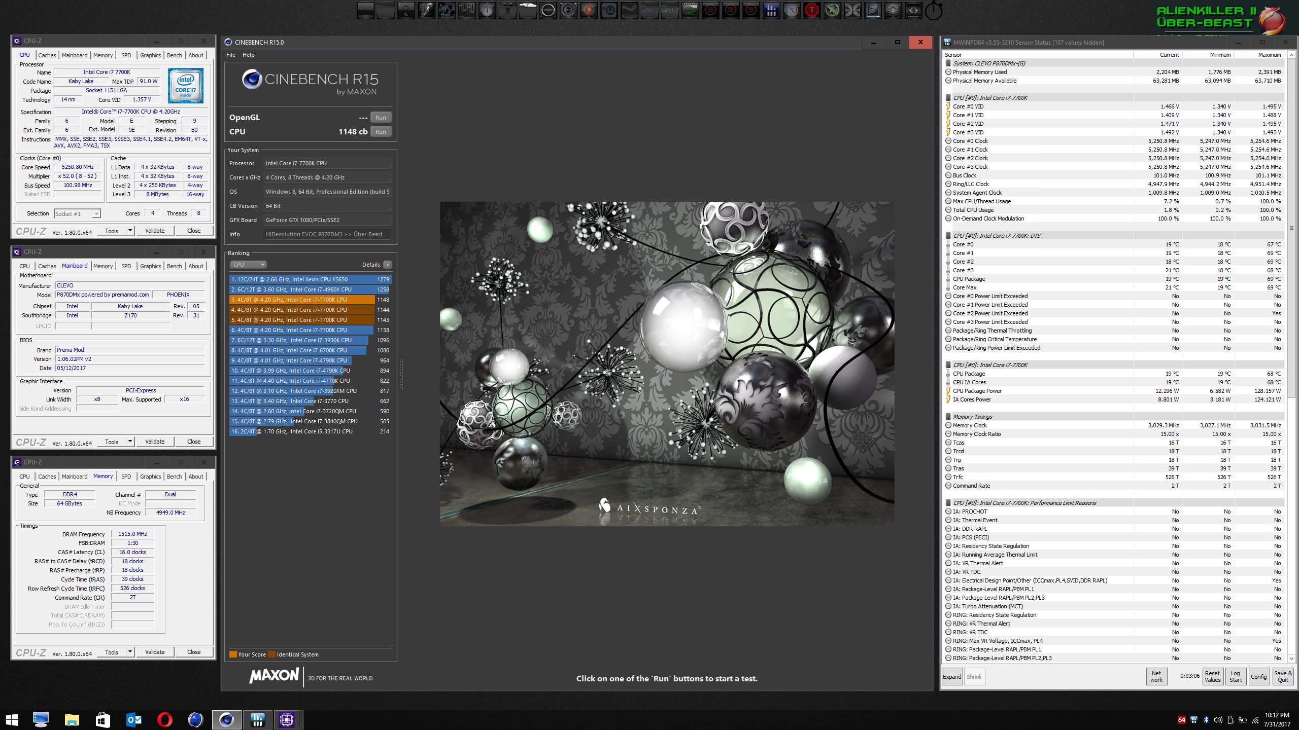Click the stopwatch icon in top dock
Image resolution: width=1299 pixels, height=730 pixels.
click(x=934, y=11)
